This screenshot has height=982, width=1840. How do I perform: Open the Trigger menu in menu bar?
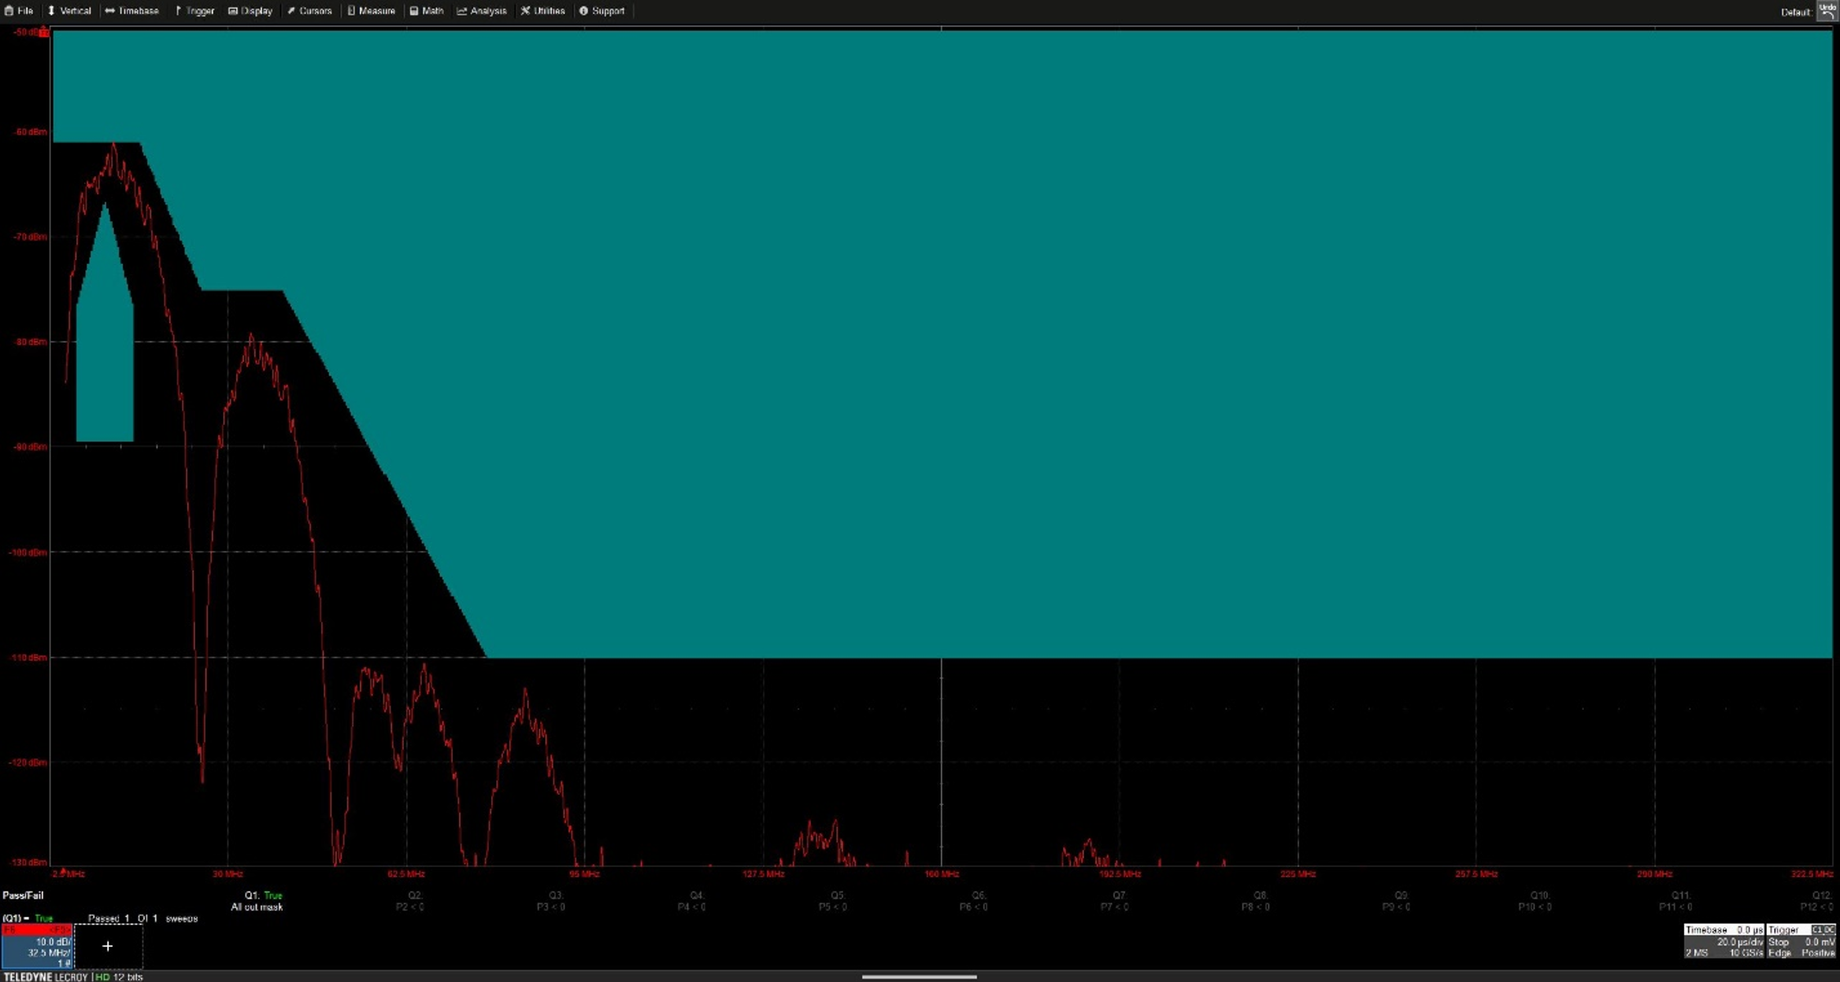click(x=194, y=11)
